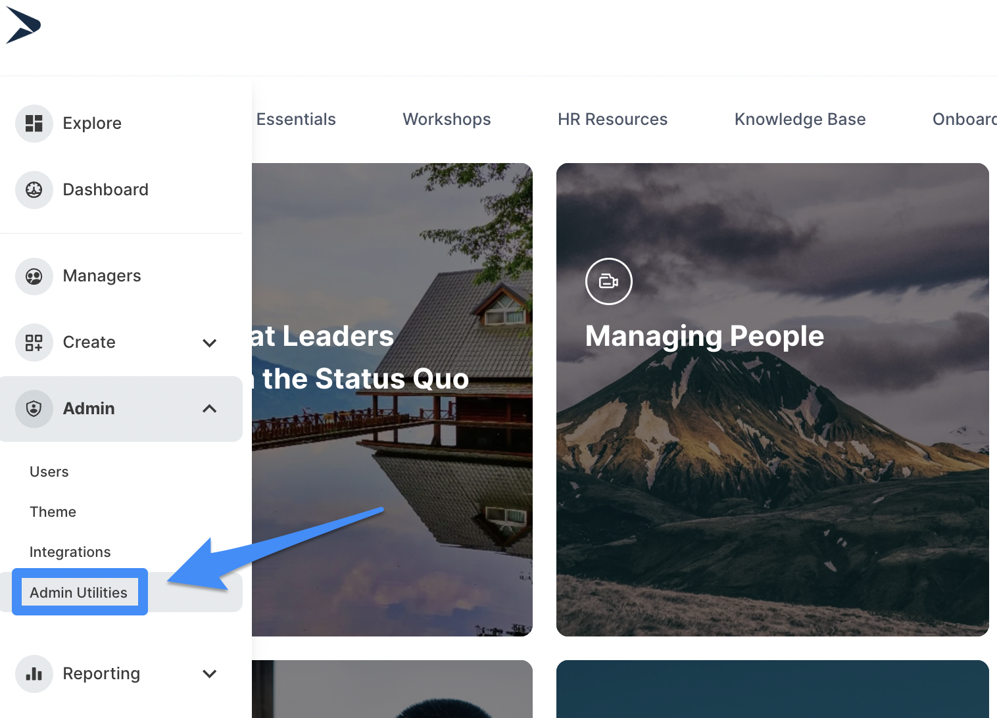
Task: Click the Managers people icon
Action: [x=34, y=276]
